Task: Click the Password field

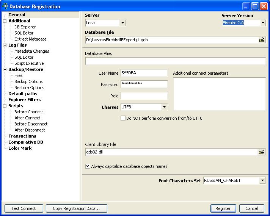Action: pyautogui.click(x=144, y=84)
